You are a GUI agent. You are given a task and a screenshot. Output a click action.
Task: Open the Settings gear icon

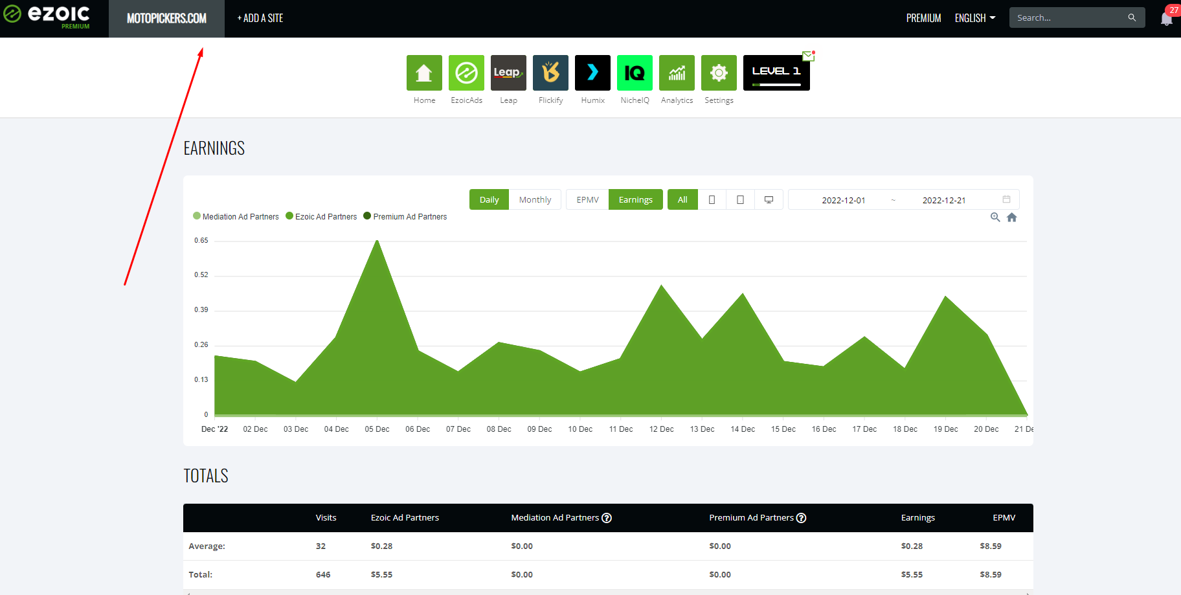click(x=719, y=73)
